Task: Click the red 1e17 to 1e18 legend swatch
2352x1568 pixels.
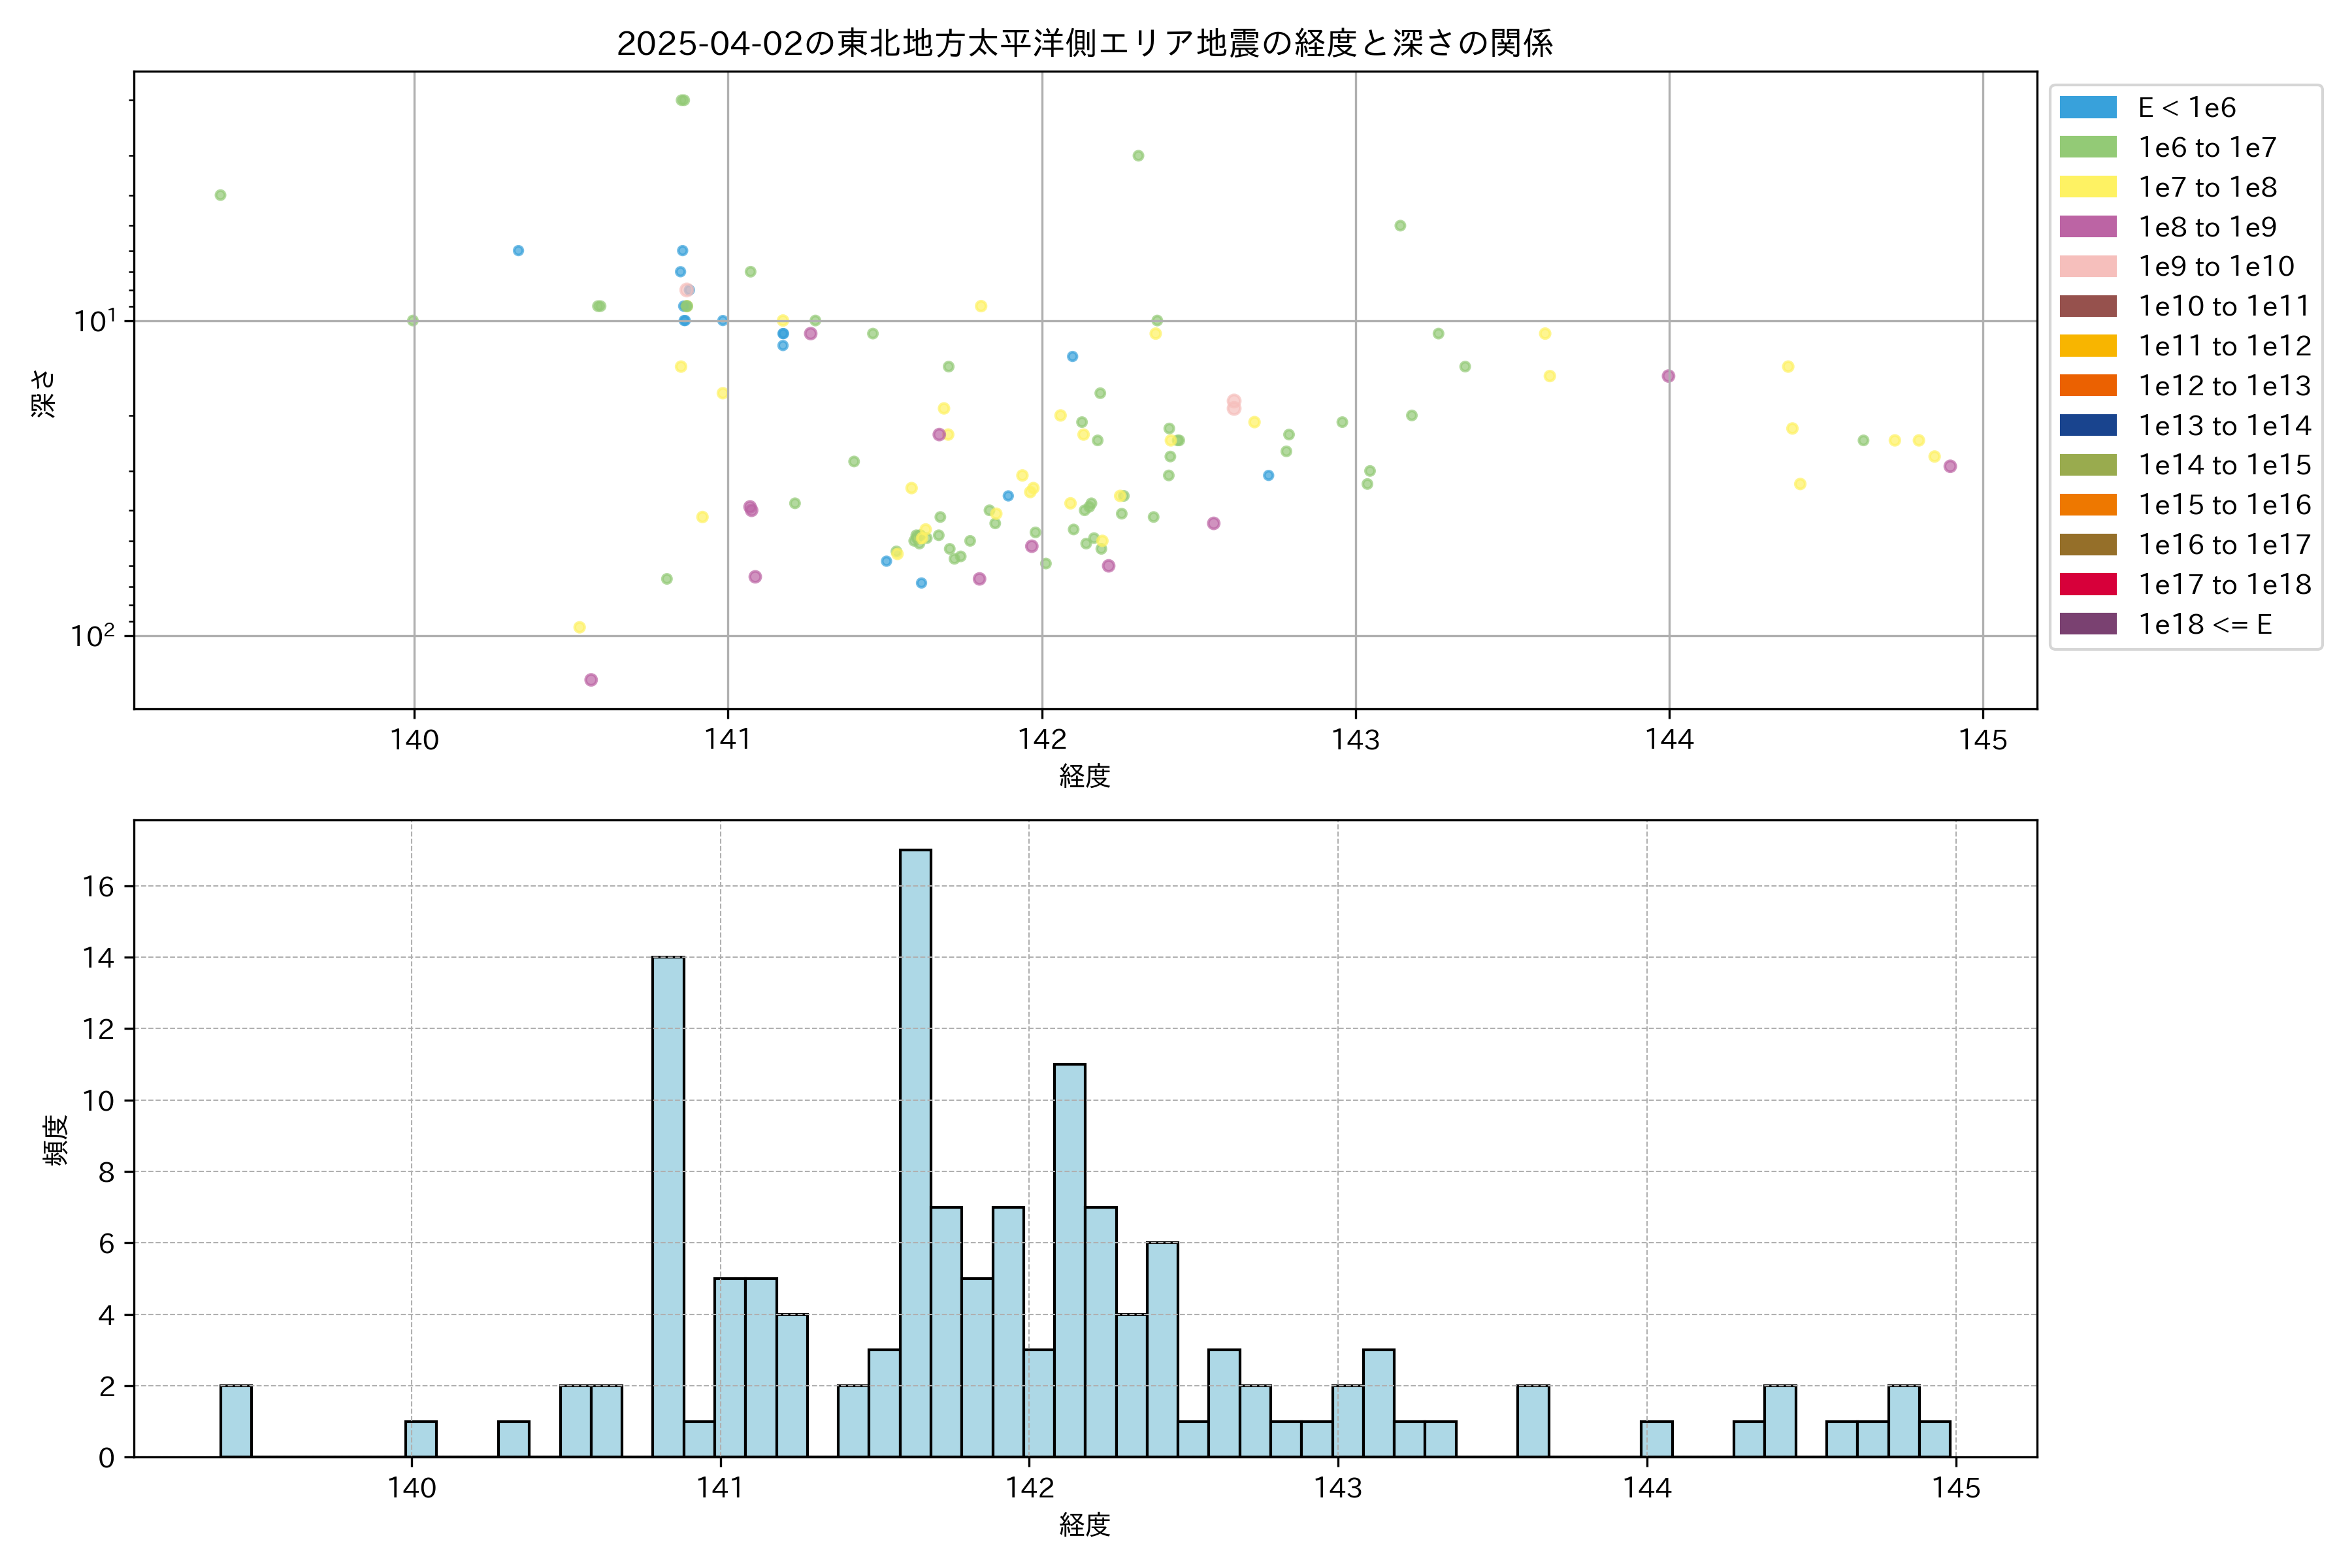Action: (x=2087, y=584)
